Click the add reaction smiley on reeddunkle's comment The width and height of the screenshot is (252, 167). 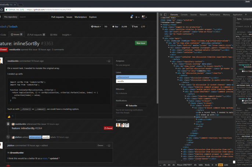coord(109,61)
